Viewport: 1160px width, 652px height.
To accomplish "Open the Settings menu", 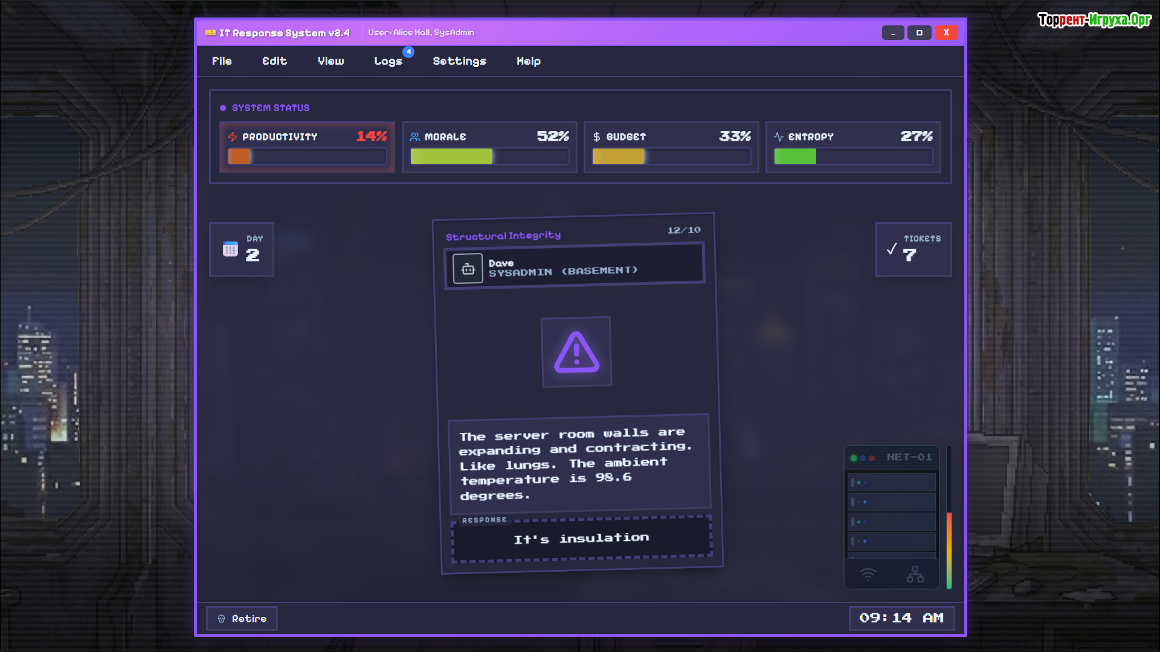I will (x=459, y=61).
